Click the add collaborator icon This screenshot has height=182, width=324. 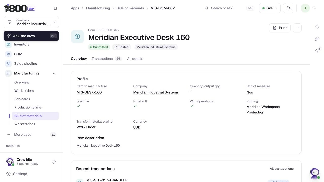pyautogui.click(x=317, y=27)
